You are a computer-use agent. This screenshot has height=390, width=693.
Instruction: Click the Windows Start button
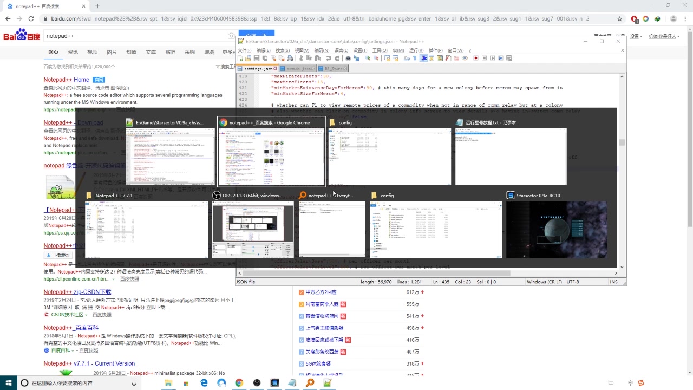coord(9,383)
